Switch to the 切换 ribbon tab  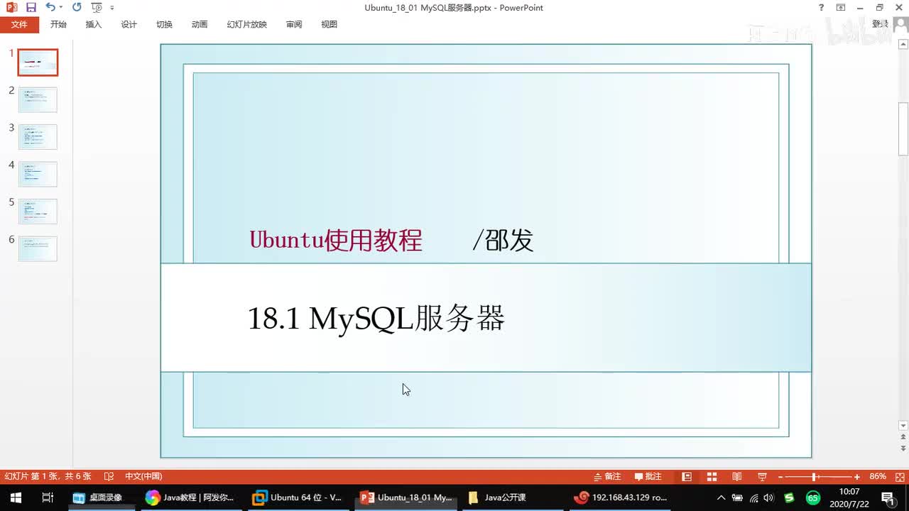click(x=164, y=24)
